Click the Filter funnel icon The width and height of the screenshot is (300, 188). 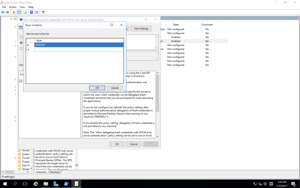(x=43, y=12)
